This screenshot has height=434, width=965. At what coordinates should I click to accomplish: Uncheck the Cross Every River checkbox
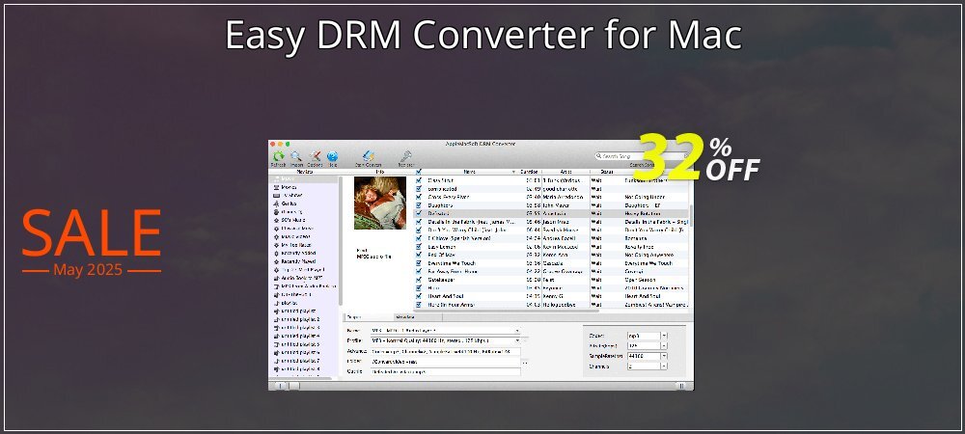pyautogui.click(x=419, y=197)
